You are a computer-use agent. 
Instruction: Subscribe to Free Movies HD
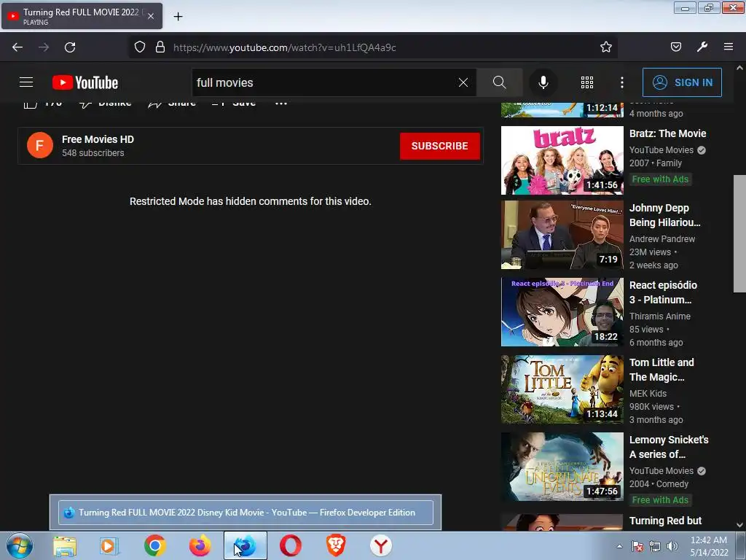click(x=439, y=146)
